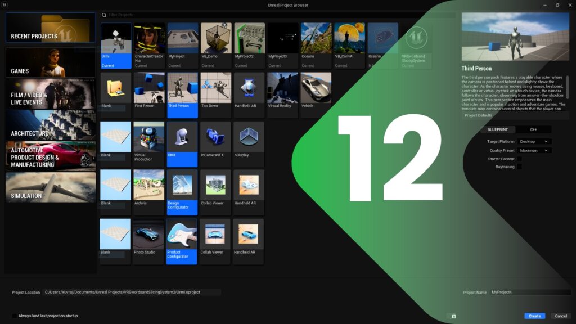Switch project type to BLUEPRINT
576x324 pixels.
pyautogui.click(x=497, y=129)
